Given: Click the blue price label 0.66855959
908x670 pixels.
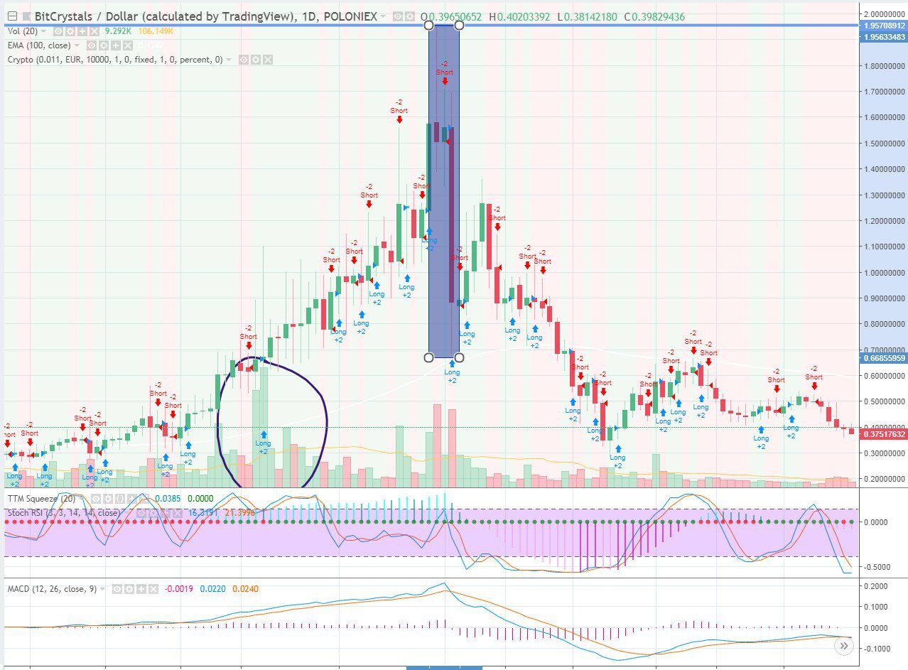Looking at the screenshot, I should [x=884, y=358].
